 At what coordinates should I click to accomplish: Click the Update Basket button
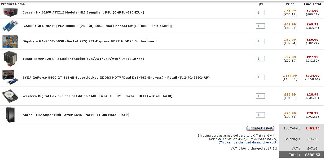260,128
